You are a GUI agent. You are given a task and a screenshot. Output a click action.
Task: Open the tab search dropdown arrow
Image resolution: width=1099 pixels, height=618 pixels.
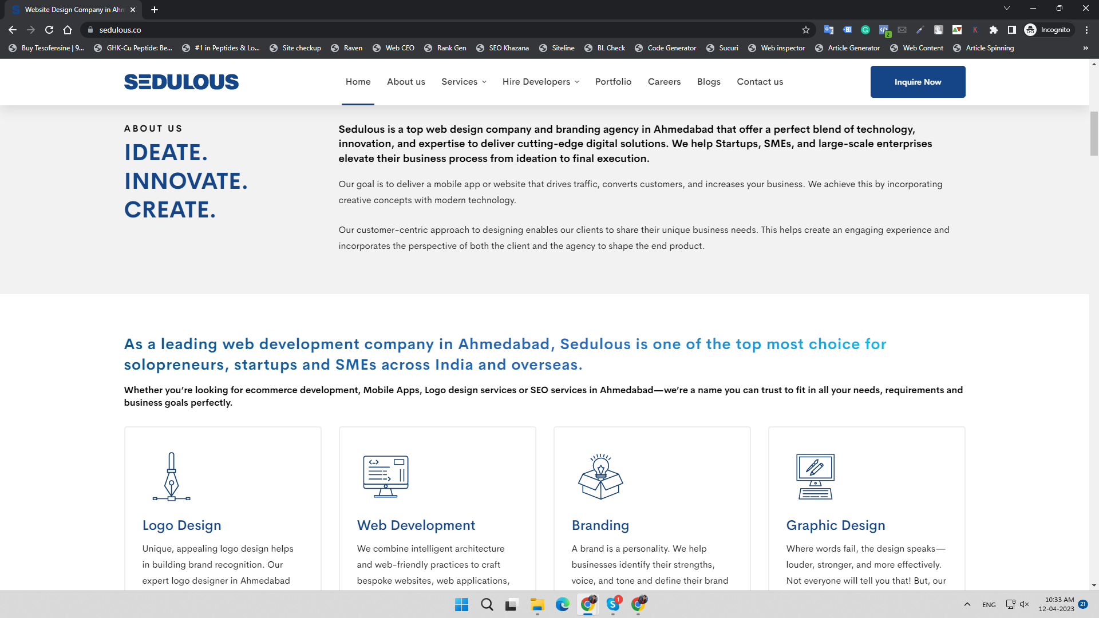(1007, 9)
